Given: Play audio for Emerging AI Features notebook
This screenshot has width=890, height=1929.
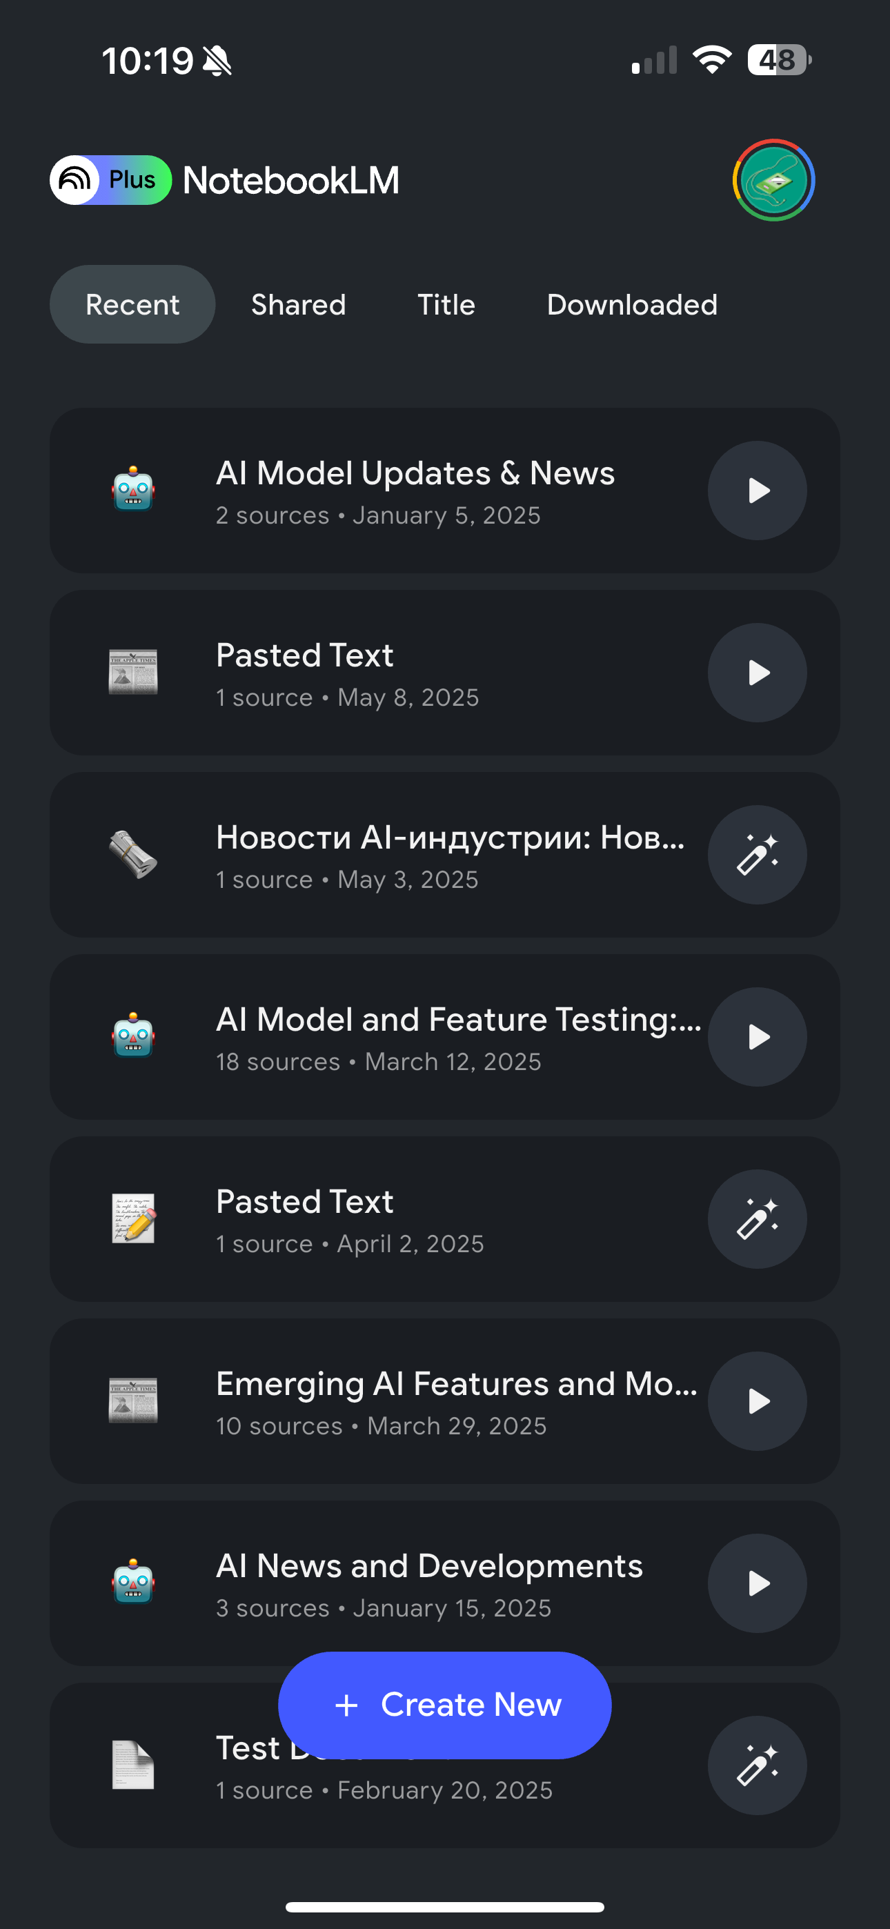Looking at the screenshot, I should click(x=757, y=1401).
